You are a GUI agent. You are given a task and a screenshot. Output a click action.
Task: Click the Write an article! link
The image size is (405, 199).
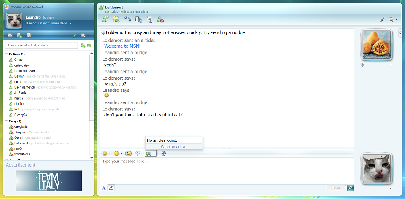point(174,147)
